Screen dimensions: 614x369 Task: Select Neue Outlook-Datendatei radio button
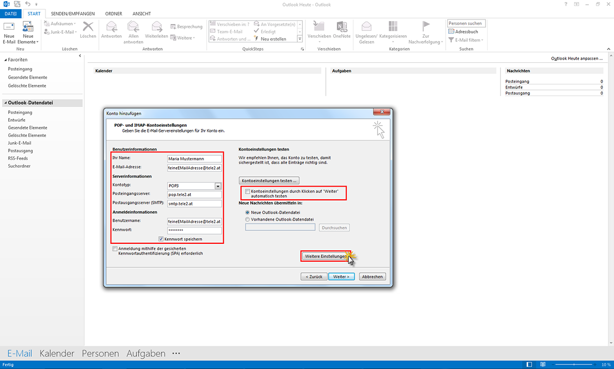tap(248, 212)
